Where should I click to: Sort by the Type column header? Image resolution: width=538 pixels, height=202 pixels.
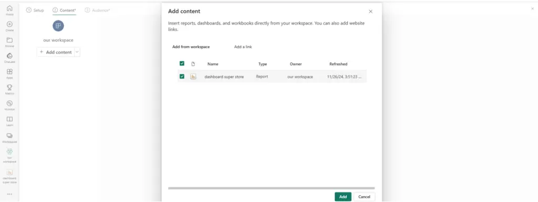pos(263,64)
